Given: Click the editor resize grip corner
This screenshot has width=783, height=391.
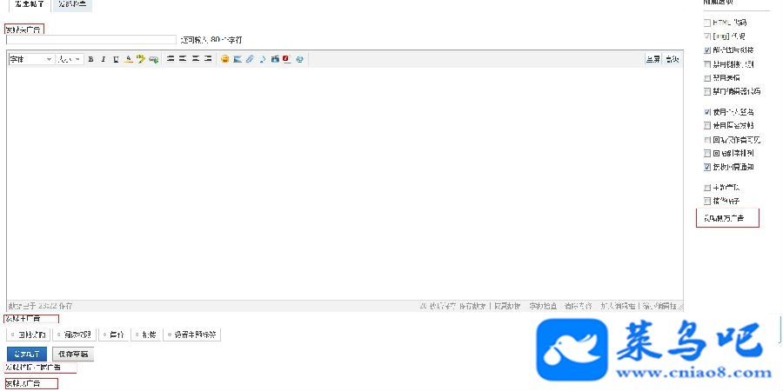Looking at the screenshot, I should 680,306.
